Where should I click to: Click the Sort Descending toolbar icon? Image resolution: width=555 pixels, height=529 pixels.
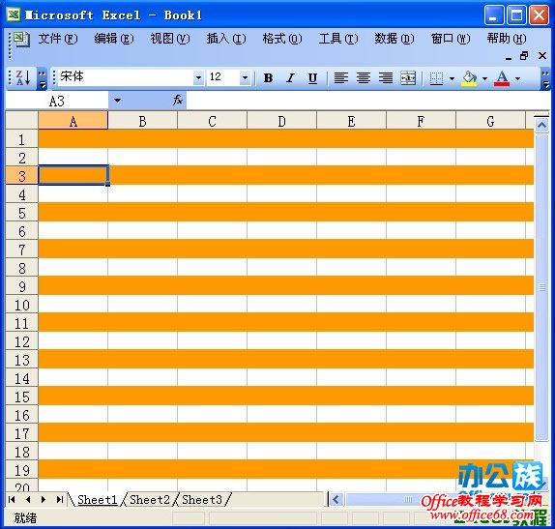23,77
